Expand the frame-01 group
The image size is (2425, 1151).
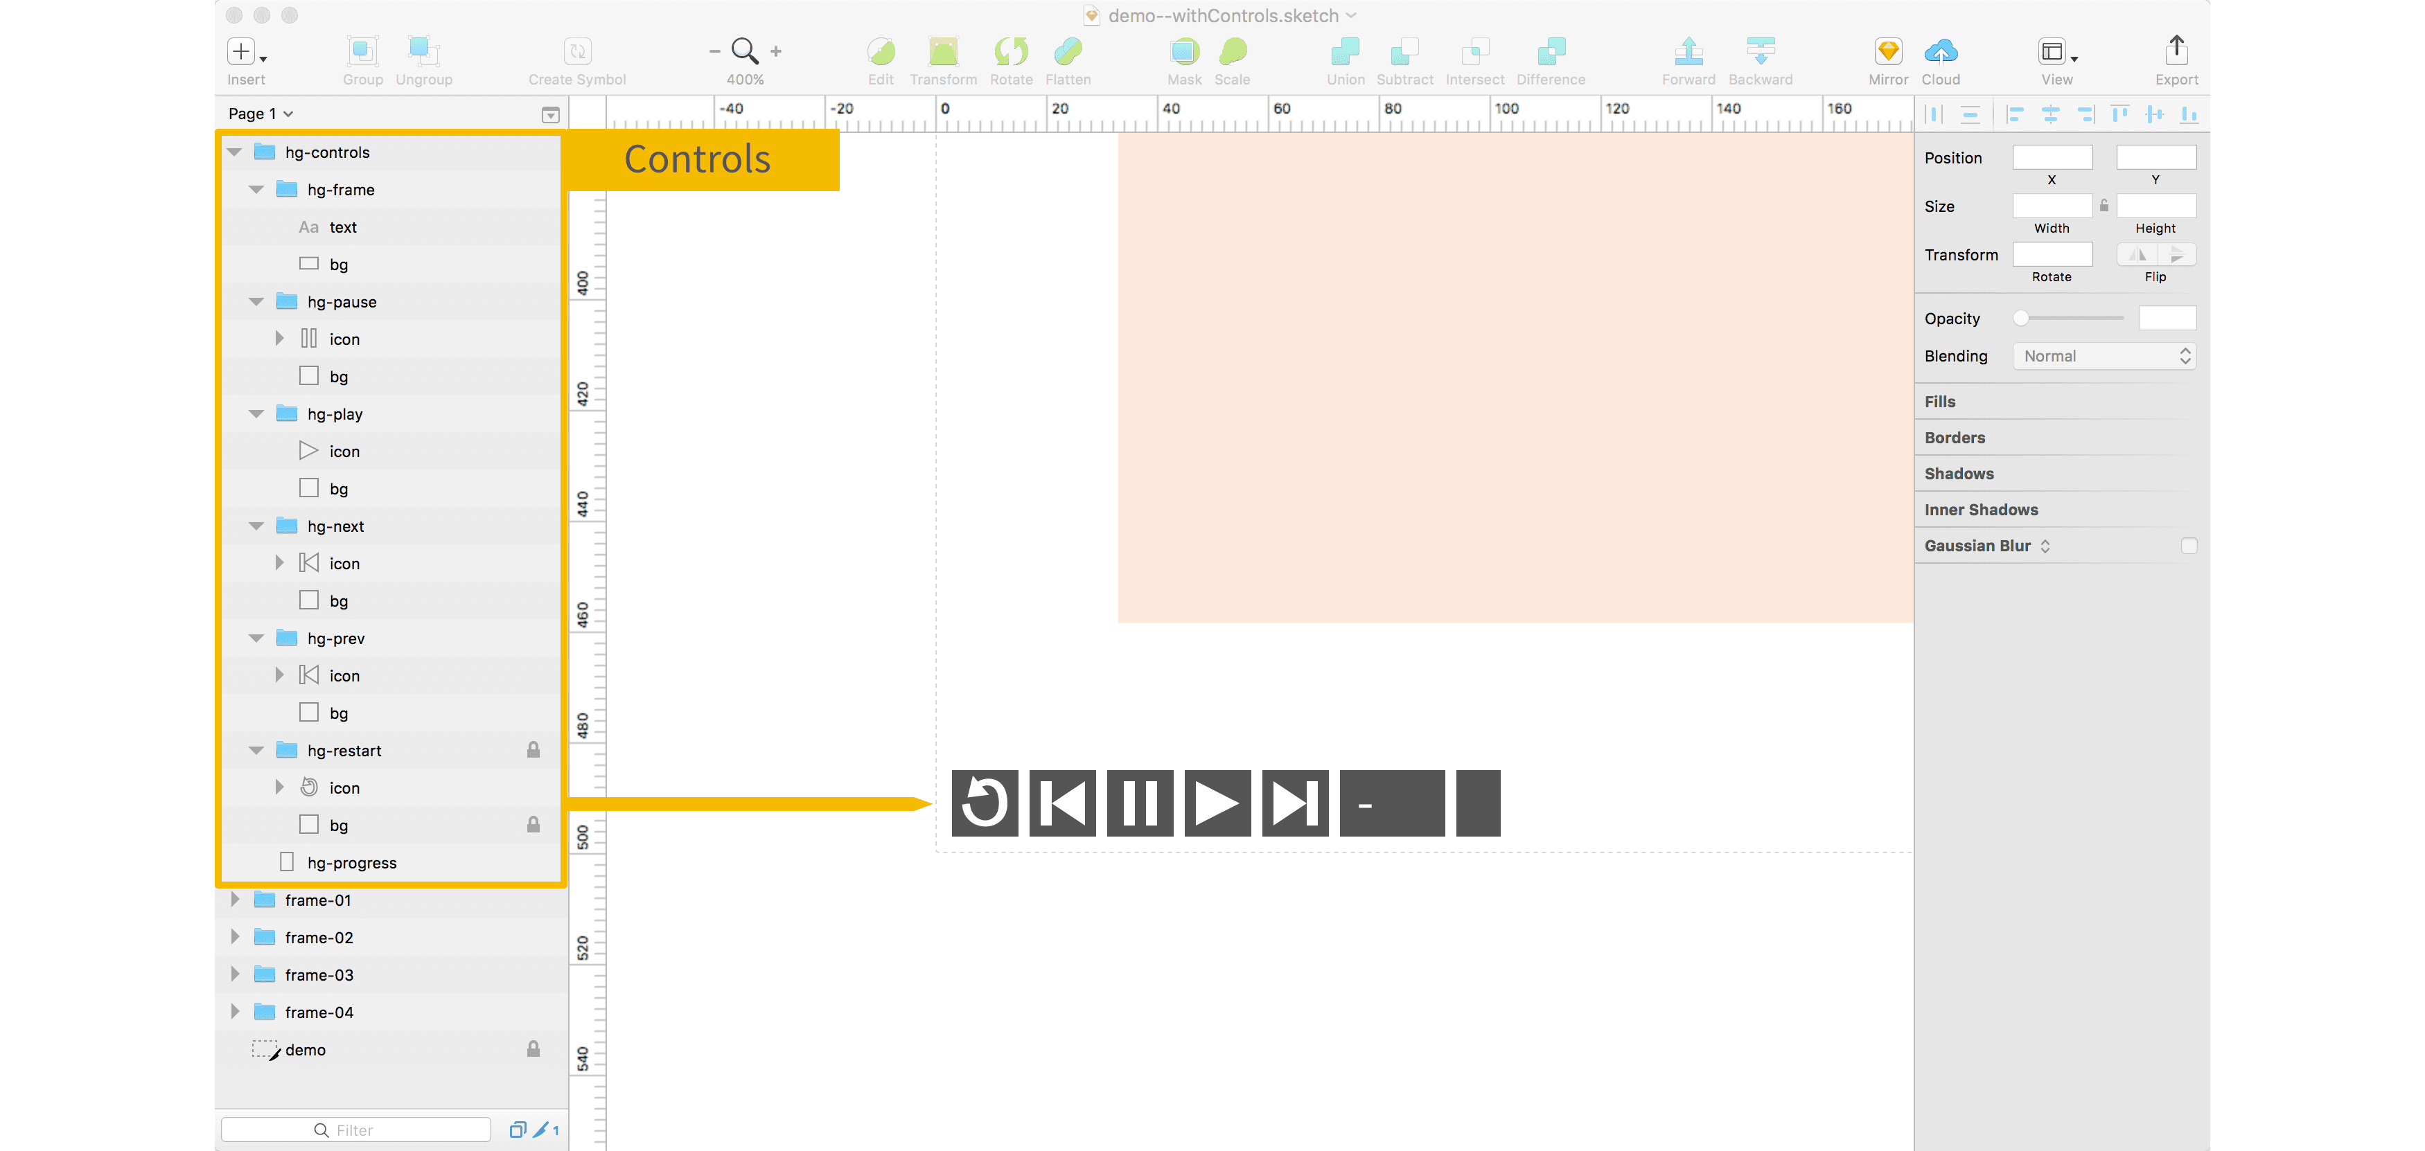point(234,901)
